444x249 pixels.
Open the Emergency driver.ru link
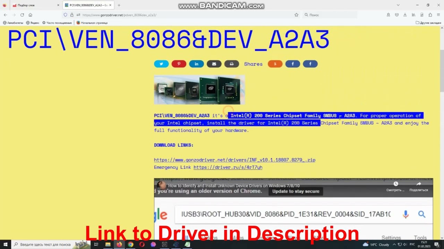[228, 167]
